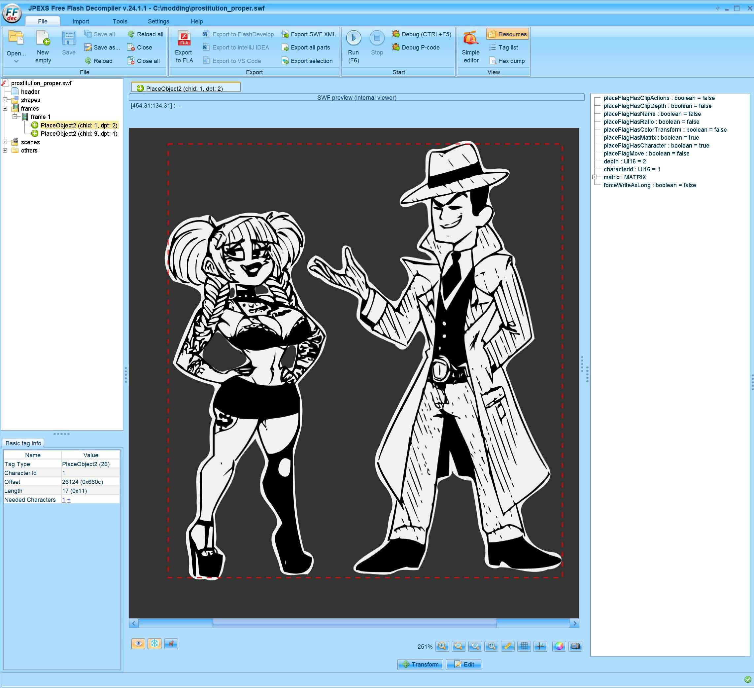Zoom out the SWF preview

pos(459,646)
